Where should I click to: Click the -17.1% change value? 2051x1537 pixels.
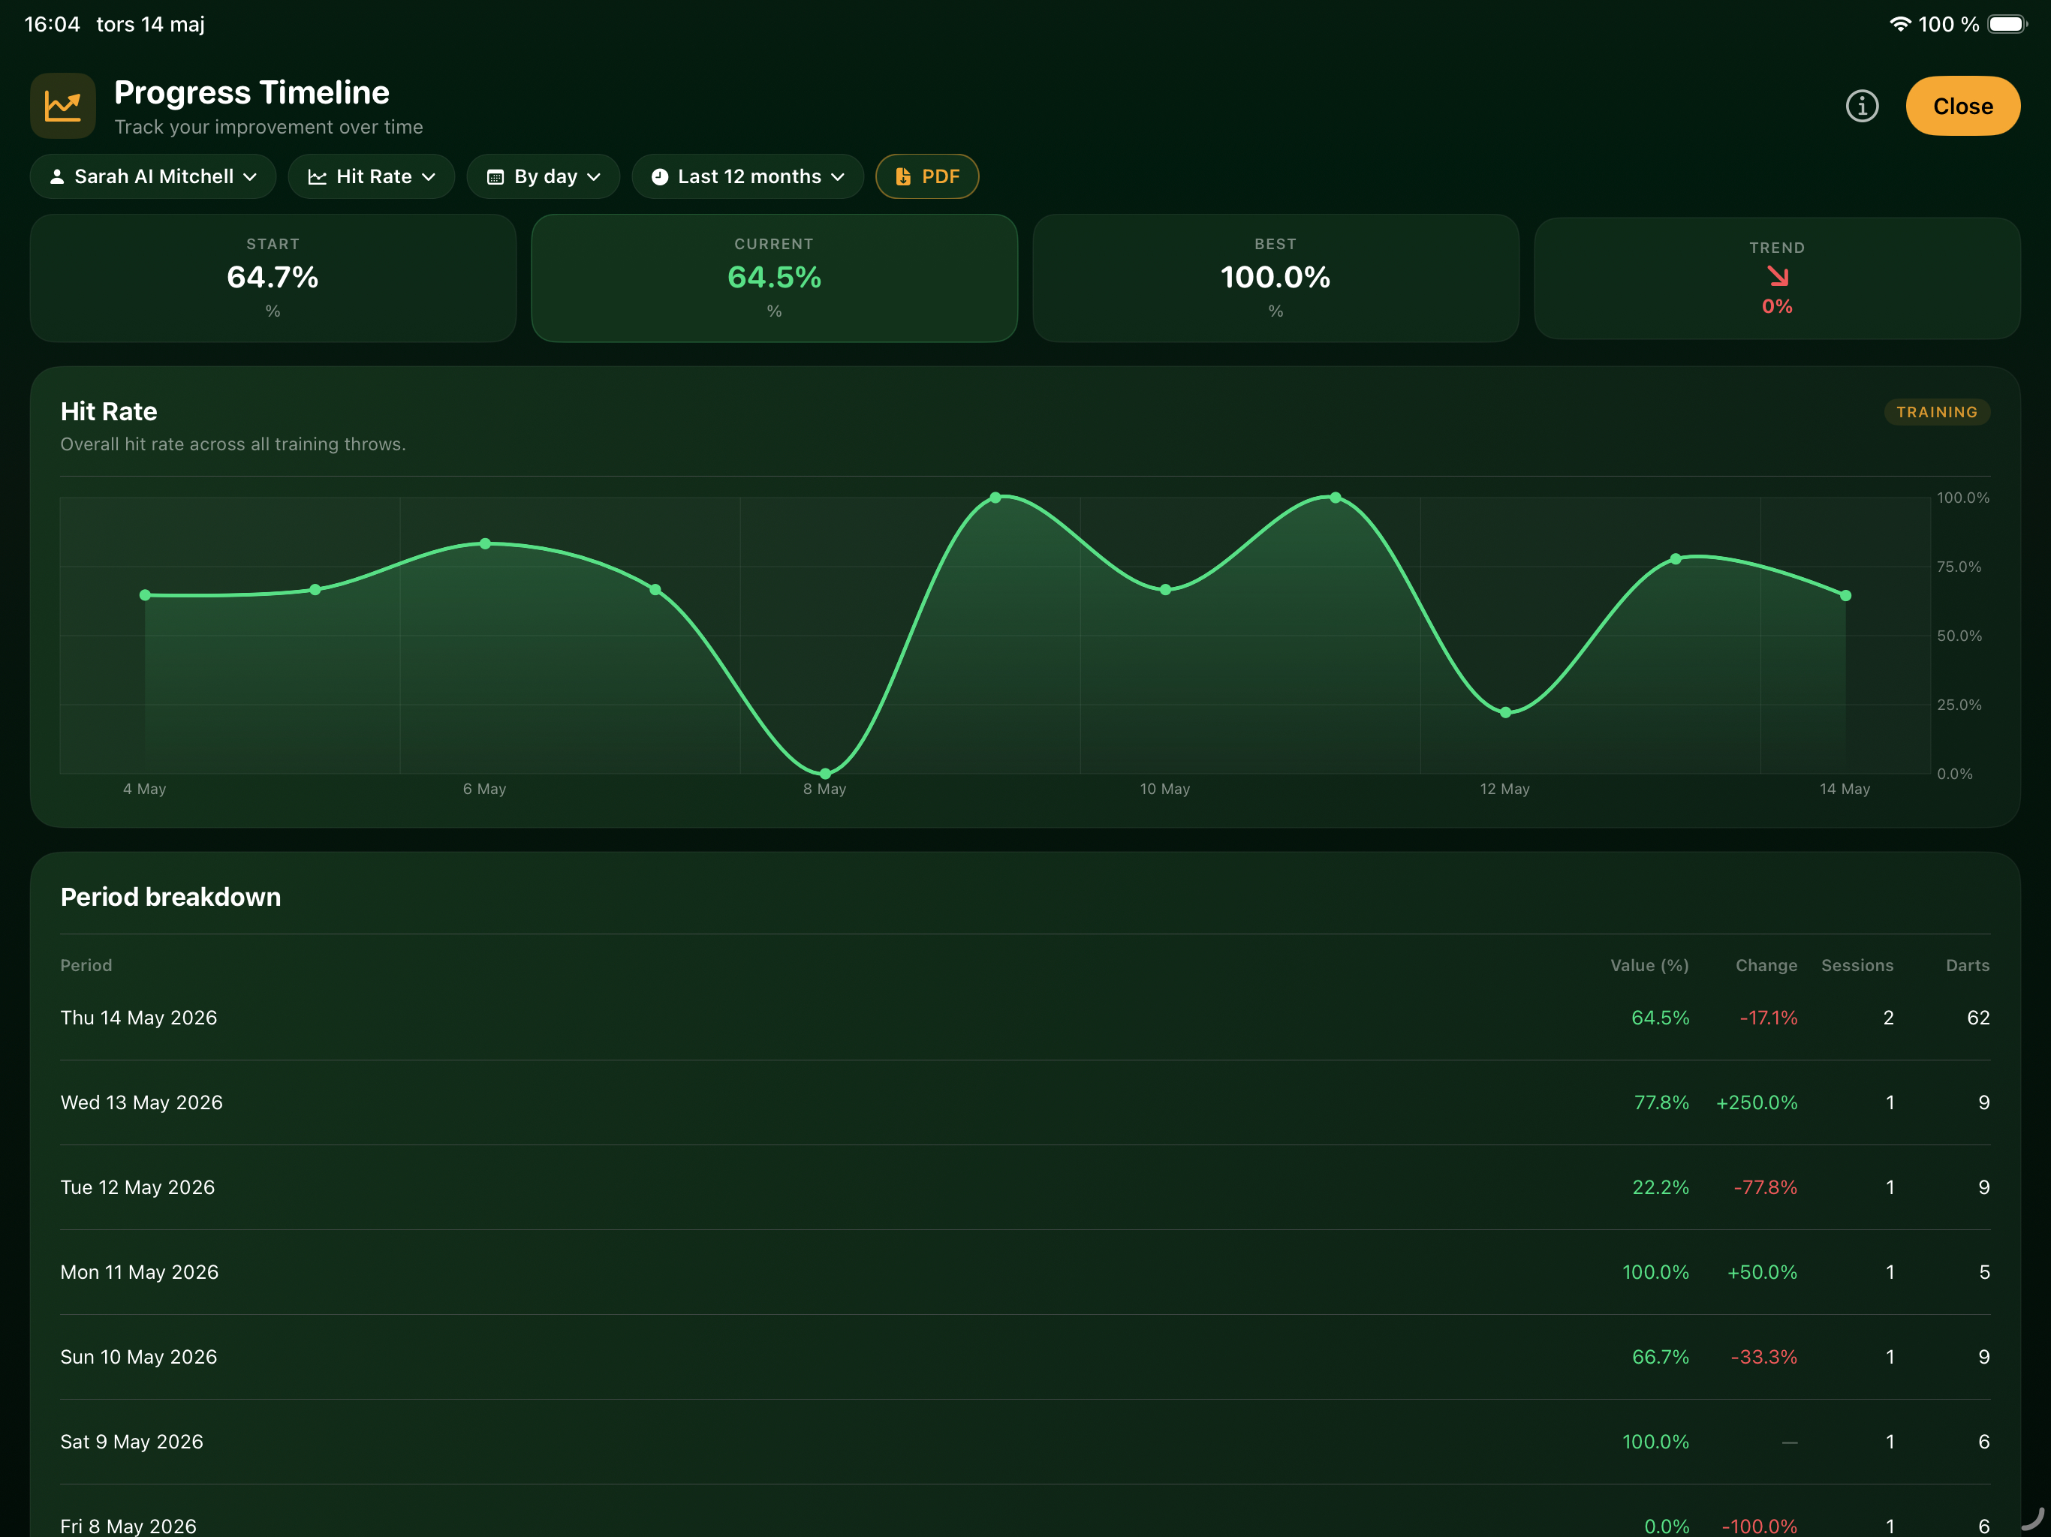click(x=1768, y=1018)
